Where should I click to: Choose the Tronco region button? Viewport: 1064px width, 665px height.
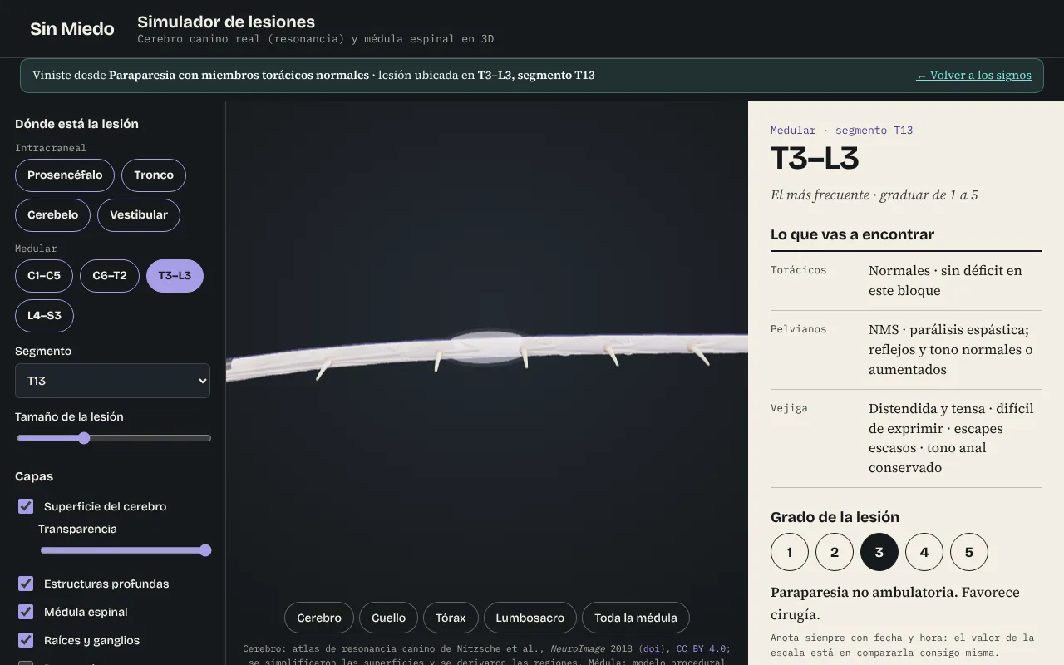154,175
